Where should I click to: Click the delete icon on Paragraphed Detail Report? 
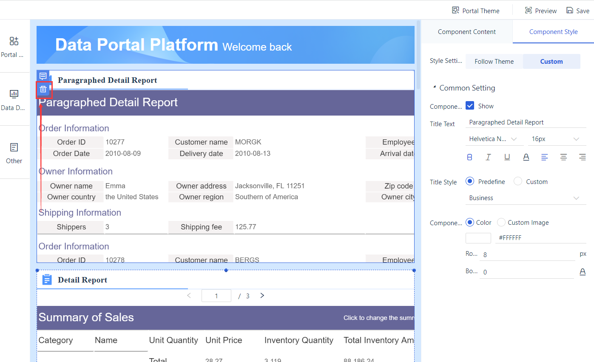[x=43, y=89]
